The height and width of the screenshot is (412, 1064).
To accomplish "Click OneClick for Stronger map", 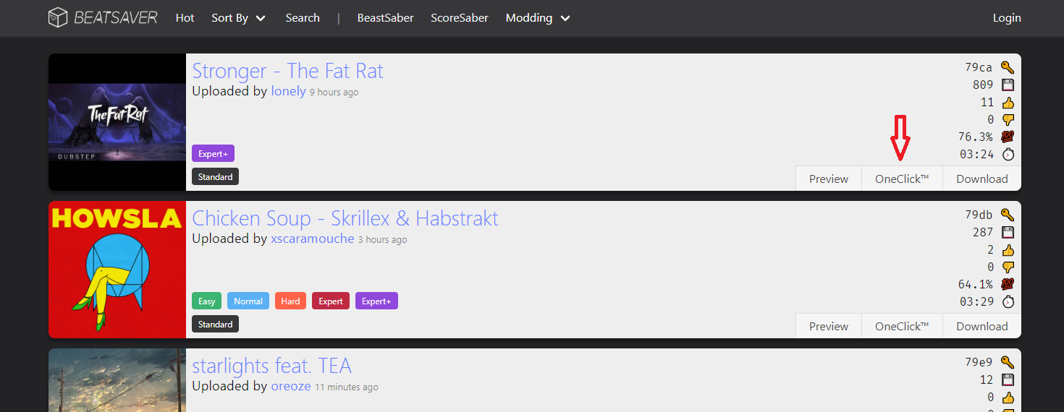I will (x=902, y=179).
